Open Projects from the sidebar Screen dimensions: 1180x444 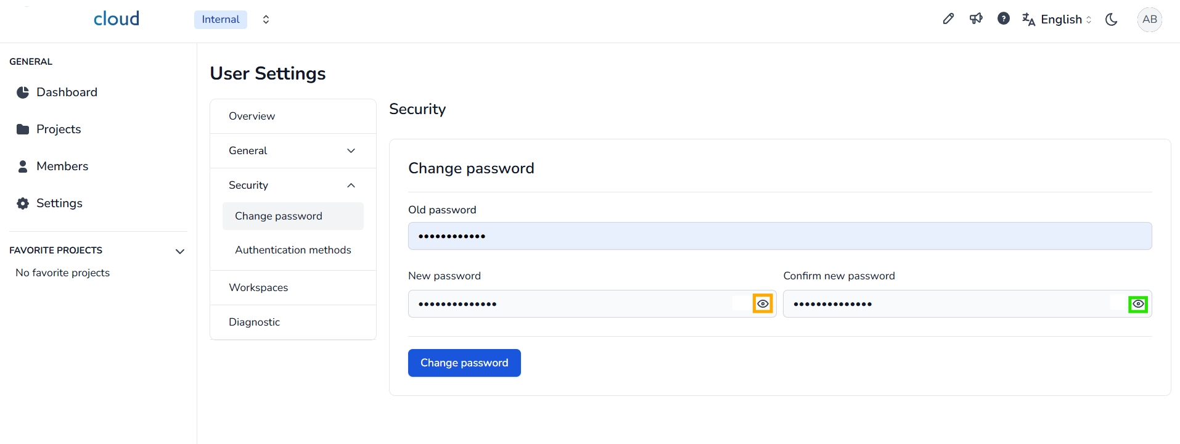click(59, 129)
